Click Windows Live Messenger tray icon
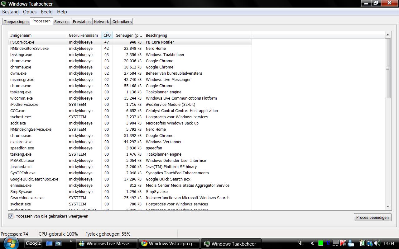 pyautogui.click(x=351, y=243)
